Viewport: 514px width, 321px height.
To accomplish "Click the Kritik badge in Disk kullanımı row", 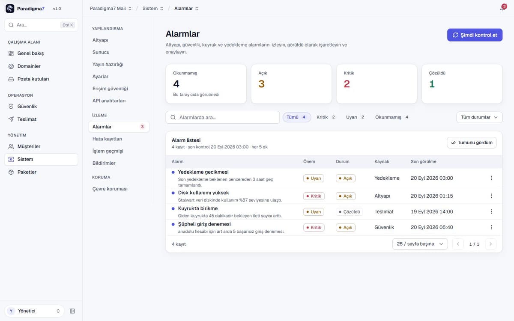I will 314,196.
